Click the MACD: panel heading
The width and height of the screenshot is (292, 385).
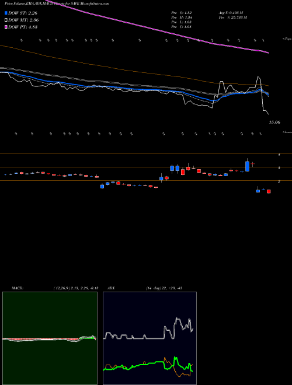[x=18, y=288]
